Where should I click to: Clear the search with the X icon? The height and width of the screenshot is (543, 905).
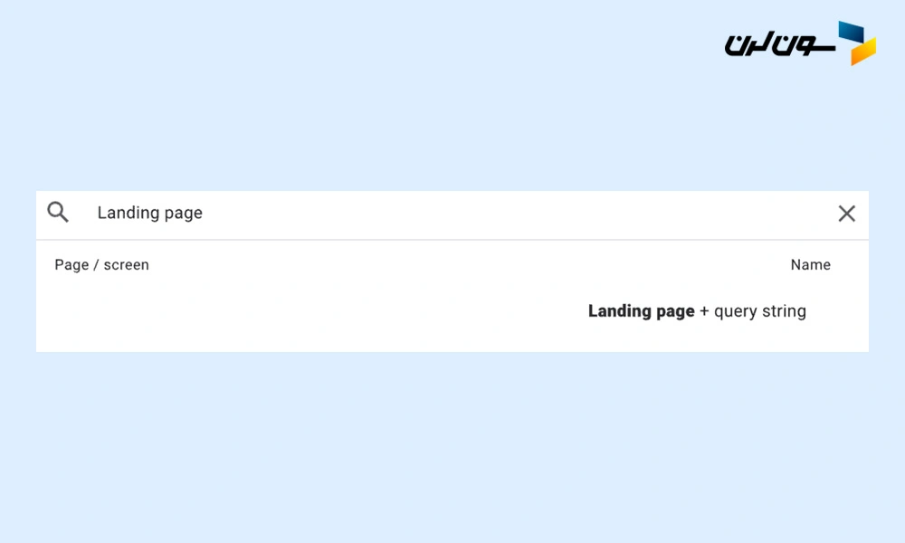[847, 214]
